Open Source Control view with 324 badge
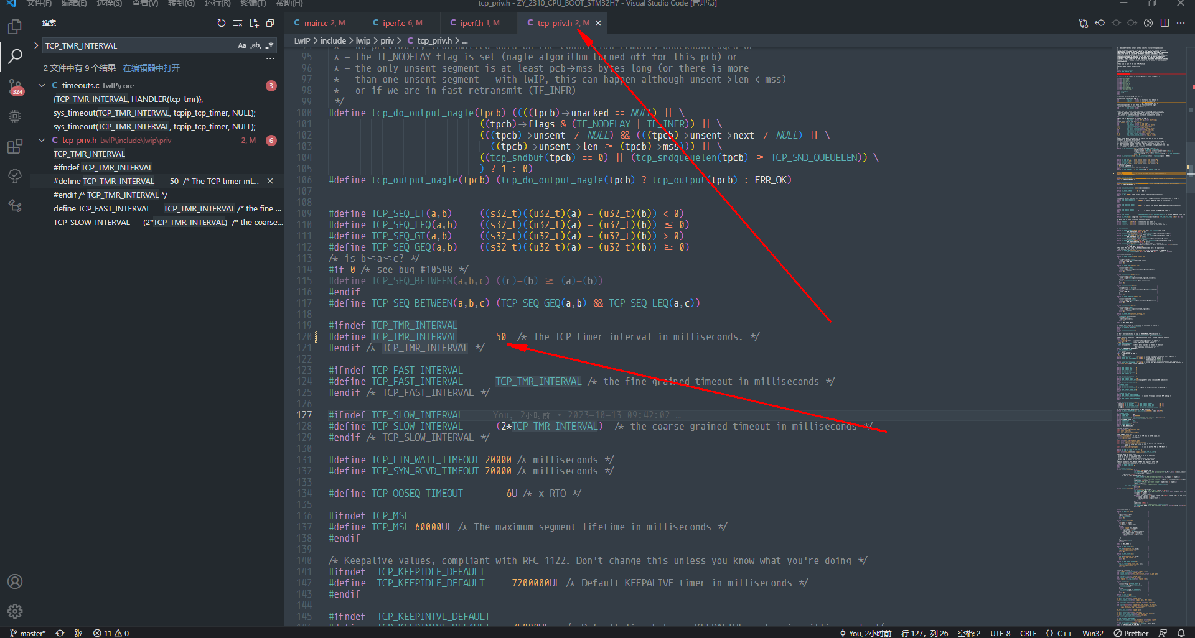Viewport: 1195px width, 638px height. click(x=15, y=86)
